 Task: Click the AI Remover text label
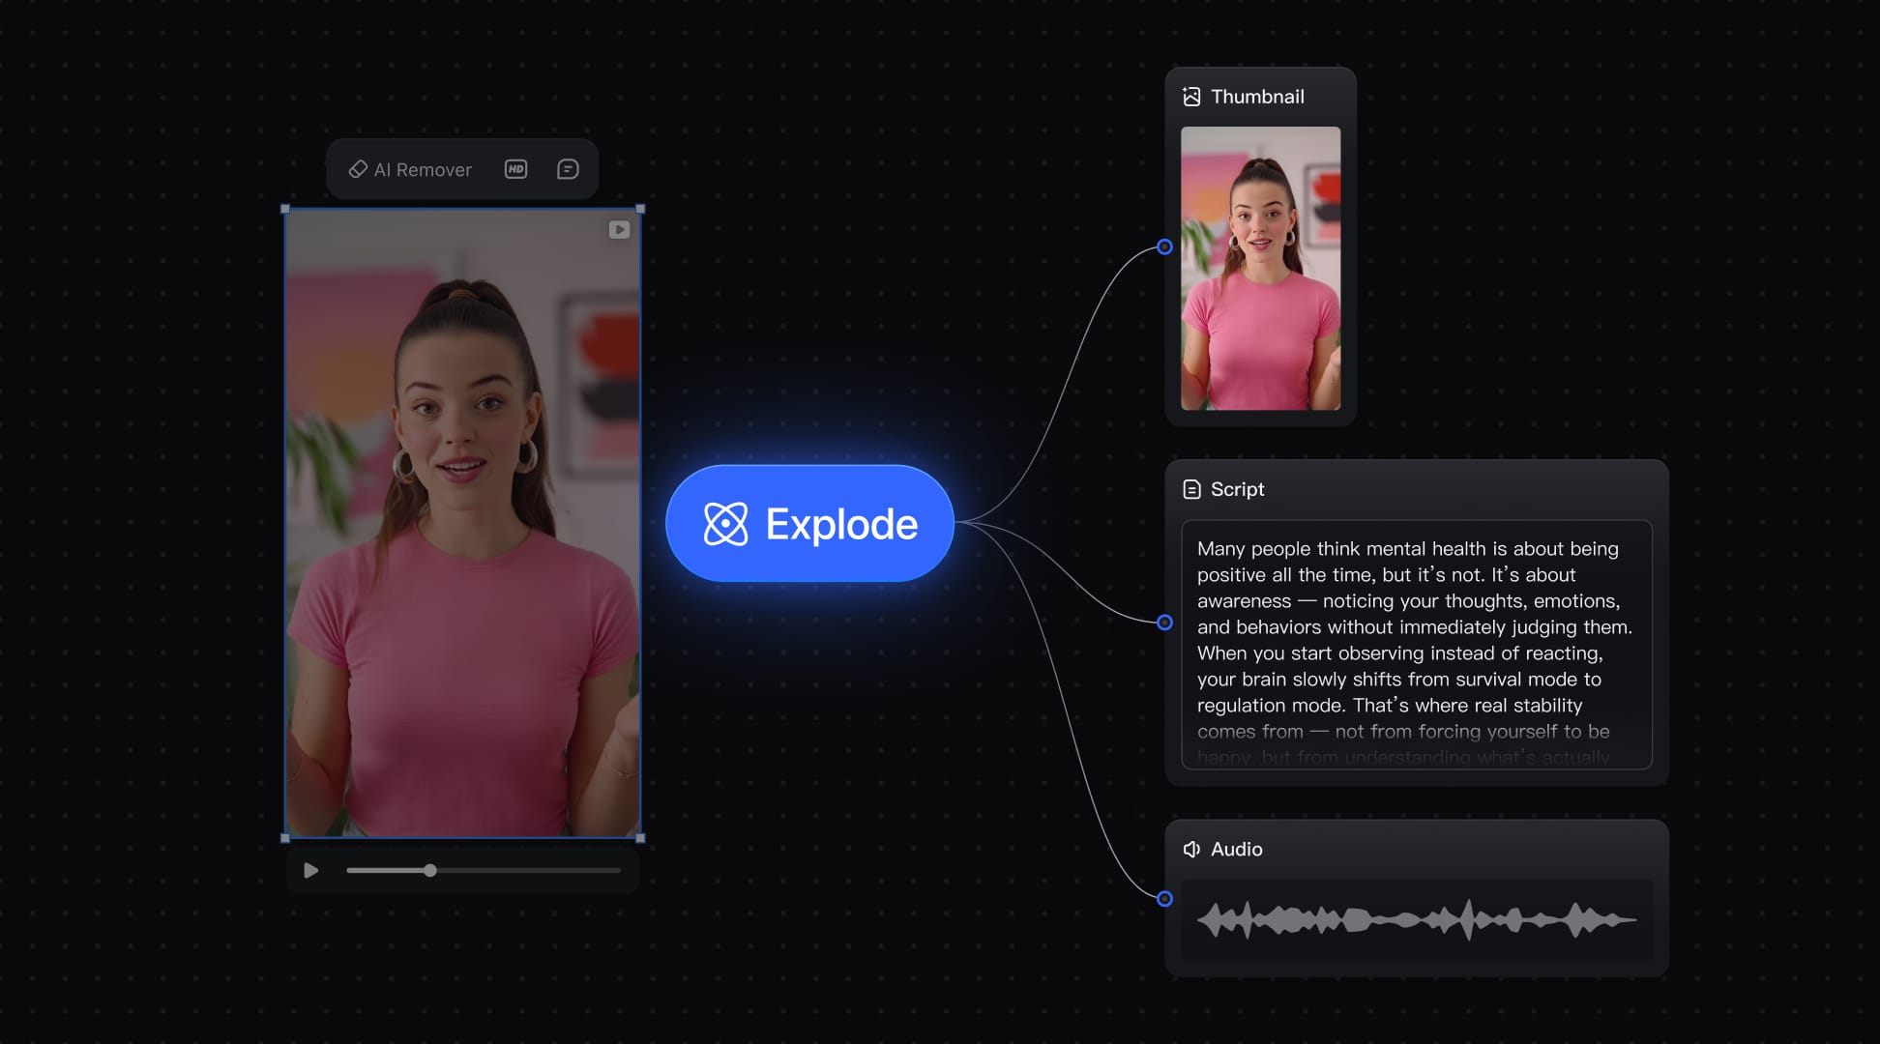pos(423,170)
